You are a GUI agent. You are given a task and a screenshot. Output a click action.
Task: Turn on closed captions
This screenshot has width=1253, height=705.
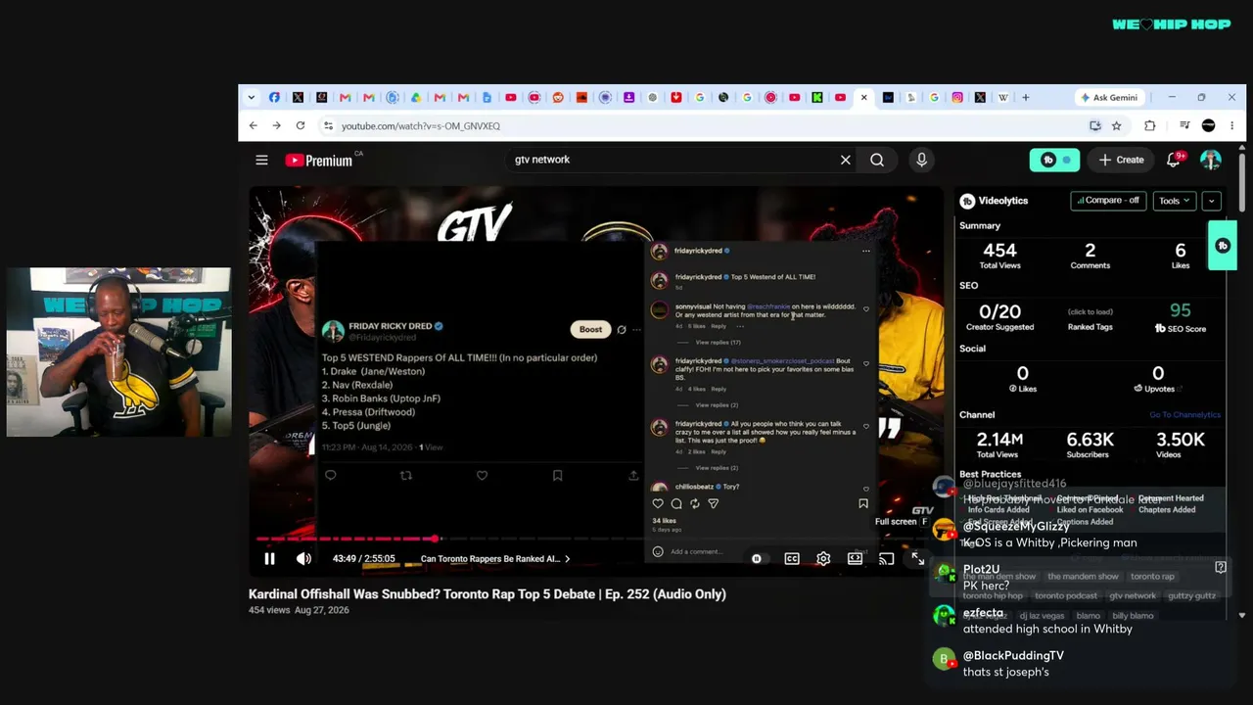(x=792, y=559)
